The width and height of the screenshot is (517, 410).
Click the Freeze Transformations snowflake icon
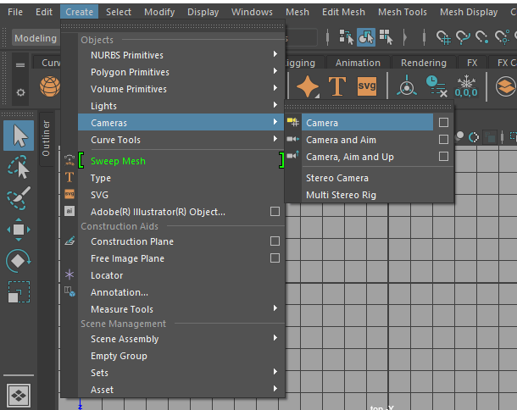467,86
